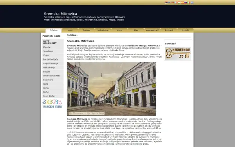Image resolution: width=235 pixels, height=147 pixels.
Task: Open the Slike tab
Action: tap(136, 30)
